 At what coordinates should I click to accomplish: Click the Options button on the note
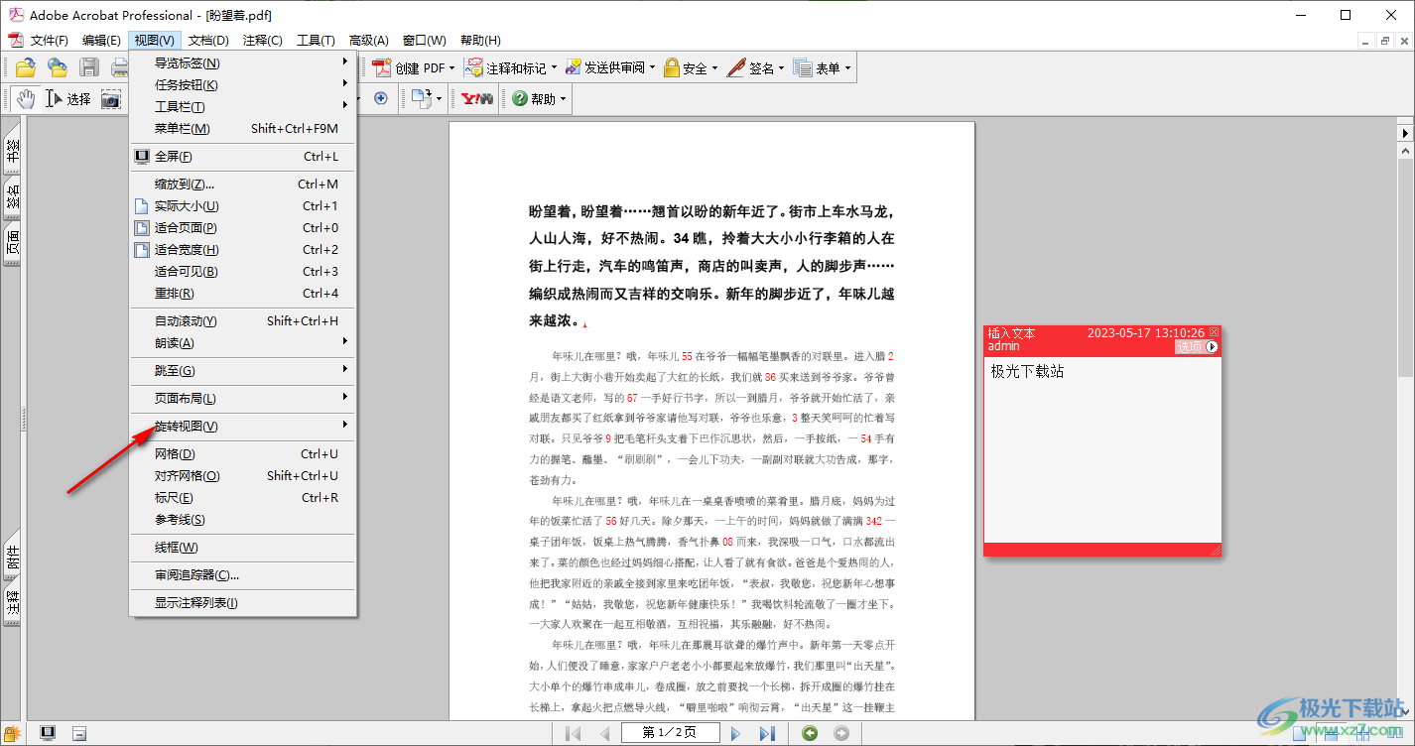[1196, 347]
